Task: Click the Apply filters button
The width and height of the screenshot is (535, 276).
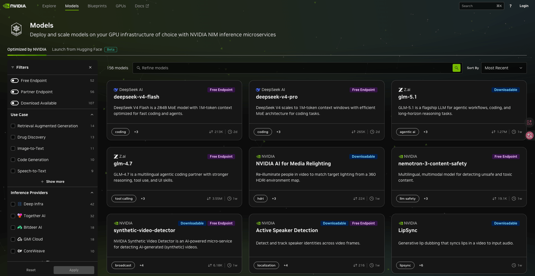Action: 74,270
